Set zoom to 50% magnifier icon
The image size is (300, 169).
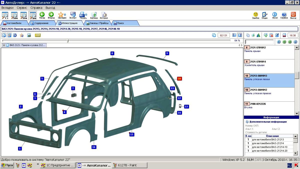click(14, 15)
